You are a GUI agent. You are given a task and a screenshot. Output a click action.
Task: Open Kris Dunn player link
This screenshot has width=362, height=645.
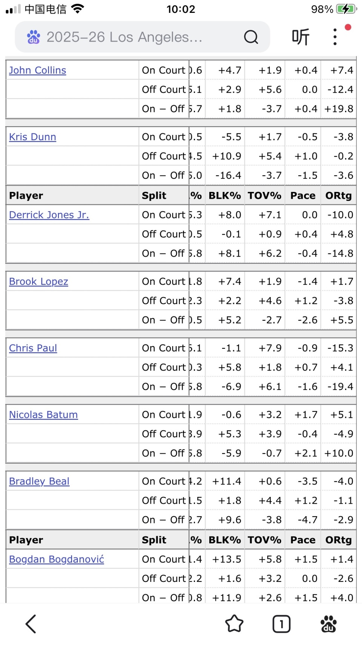point(33,137)
